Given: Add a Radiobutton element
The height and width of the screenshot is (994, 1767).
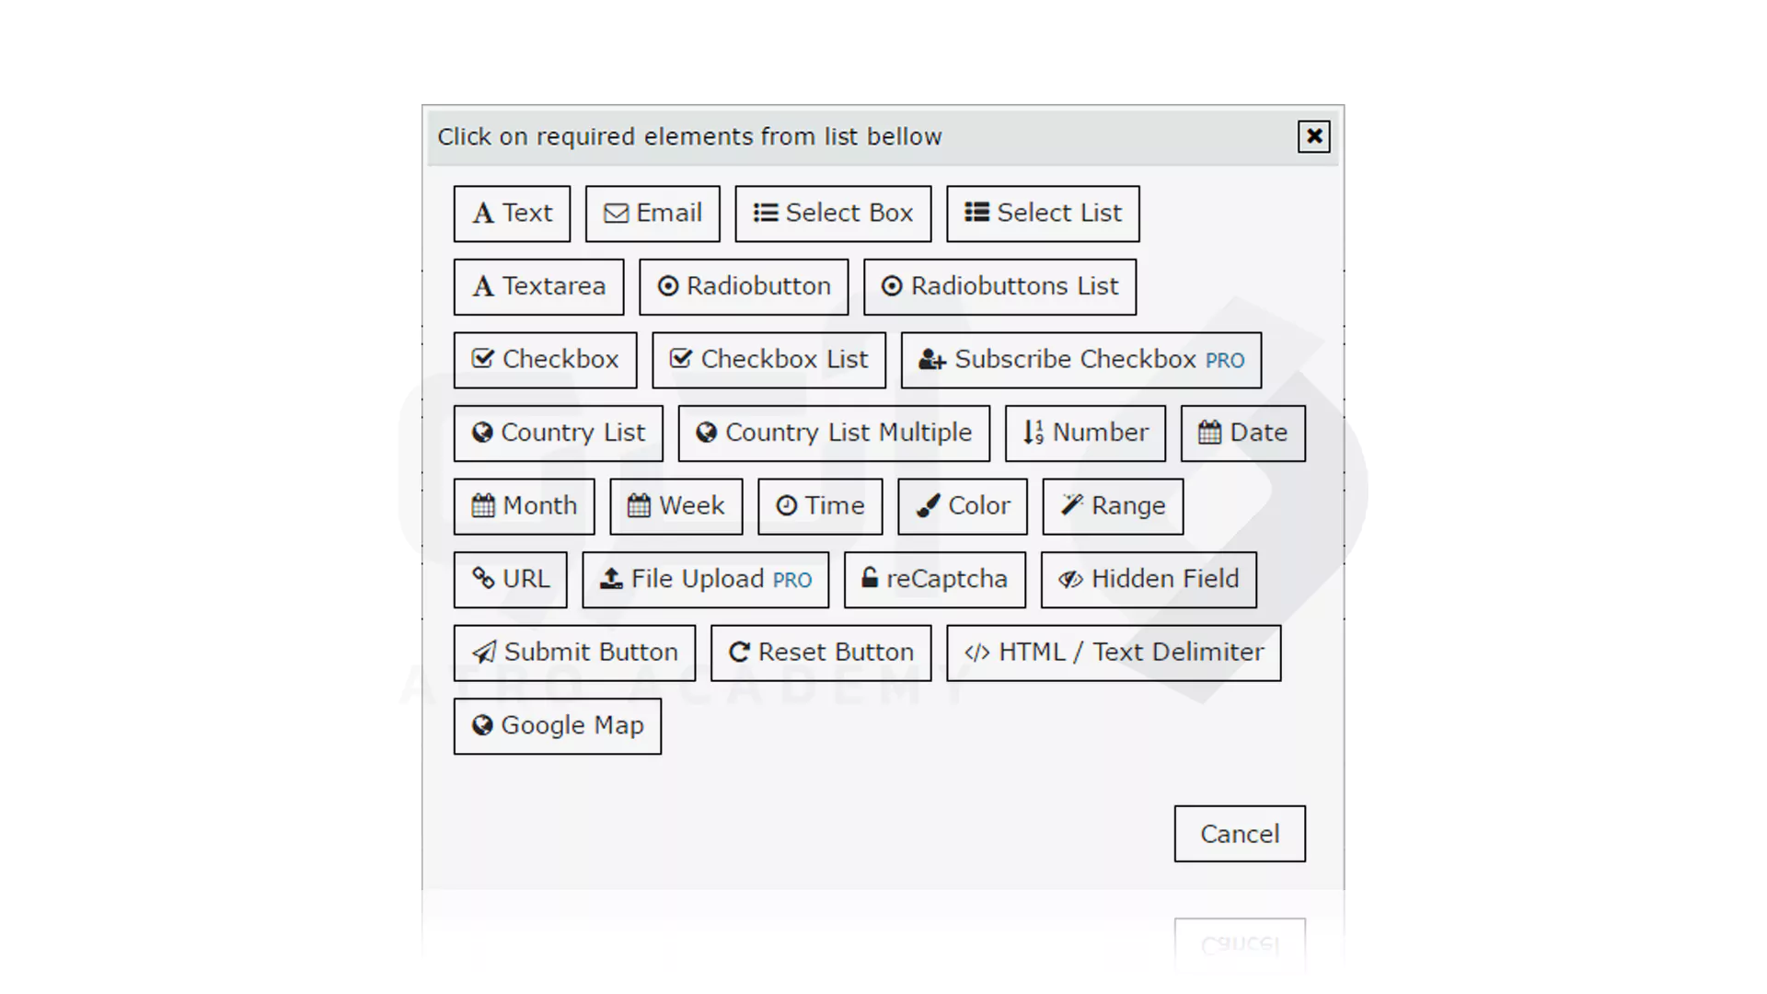Looking at the screenshot, I should point(744,287).
